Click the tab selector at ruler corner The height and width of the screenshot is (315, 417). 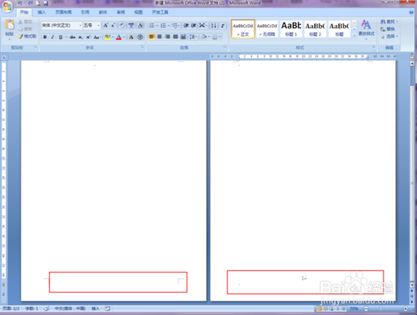(x=4, y=57)
